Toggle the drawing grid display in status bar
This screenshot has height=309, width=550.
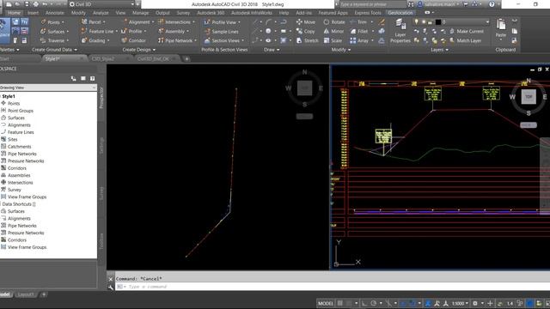340,303
